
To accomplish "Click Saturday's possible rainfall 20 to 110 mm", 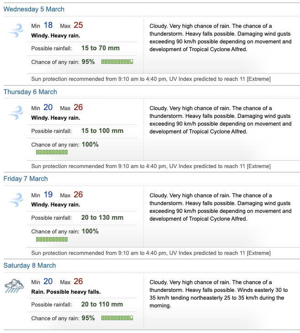I will 102,304.
